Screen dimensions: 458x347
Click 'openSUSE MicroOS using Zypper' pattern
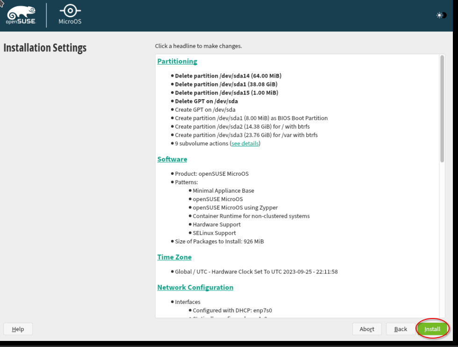click(x=235, y=208)
